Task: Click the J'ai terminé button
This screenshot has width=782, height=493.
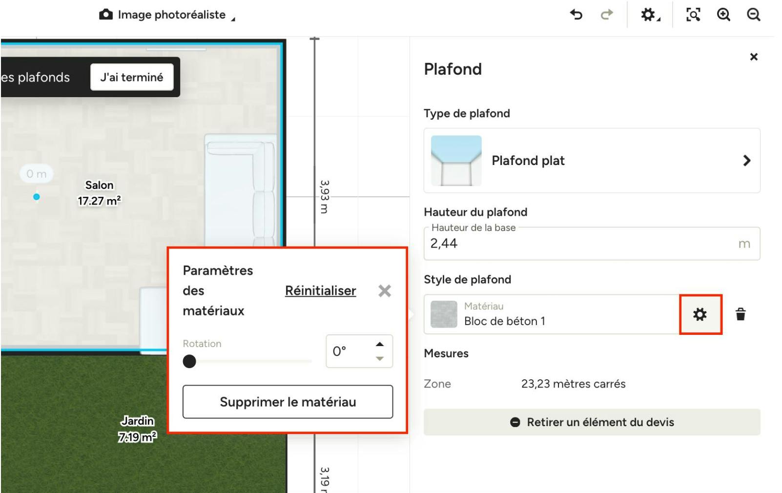Action: click(132, 77)
